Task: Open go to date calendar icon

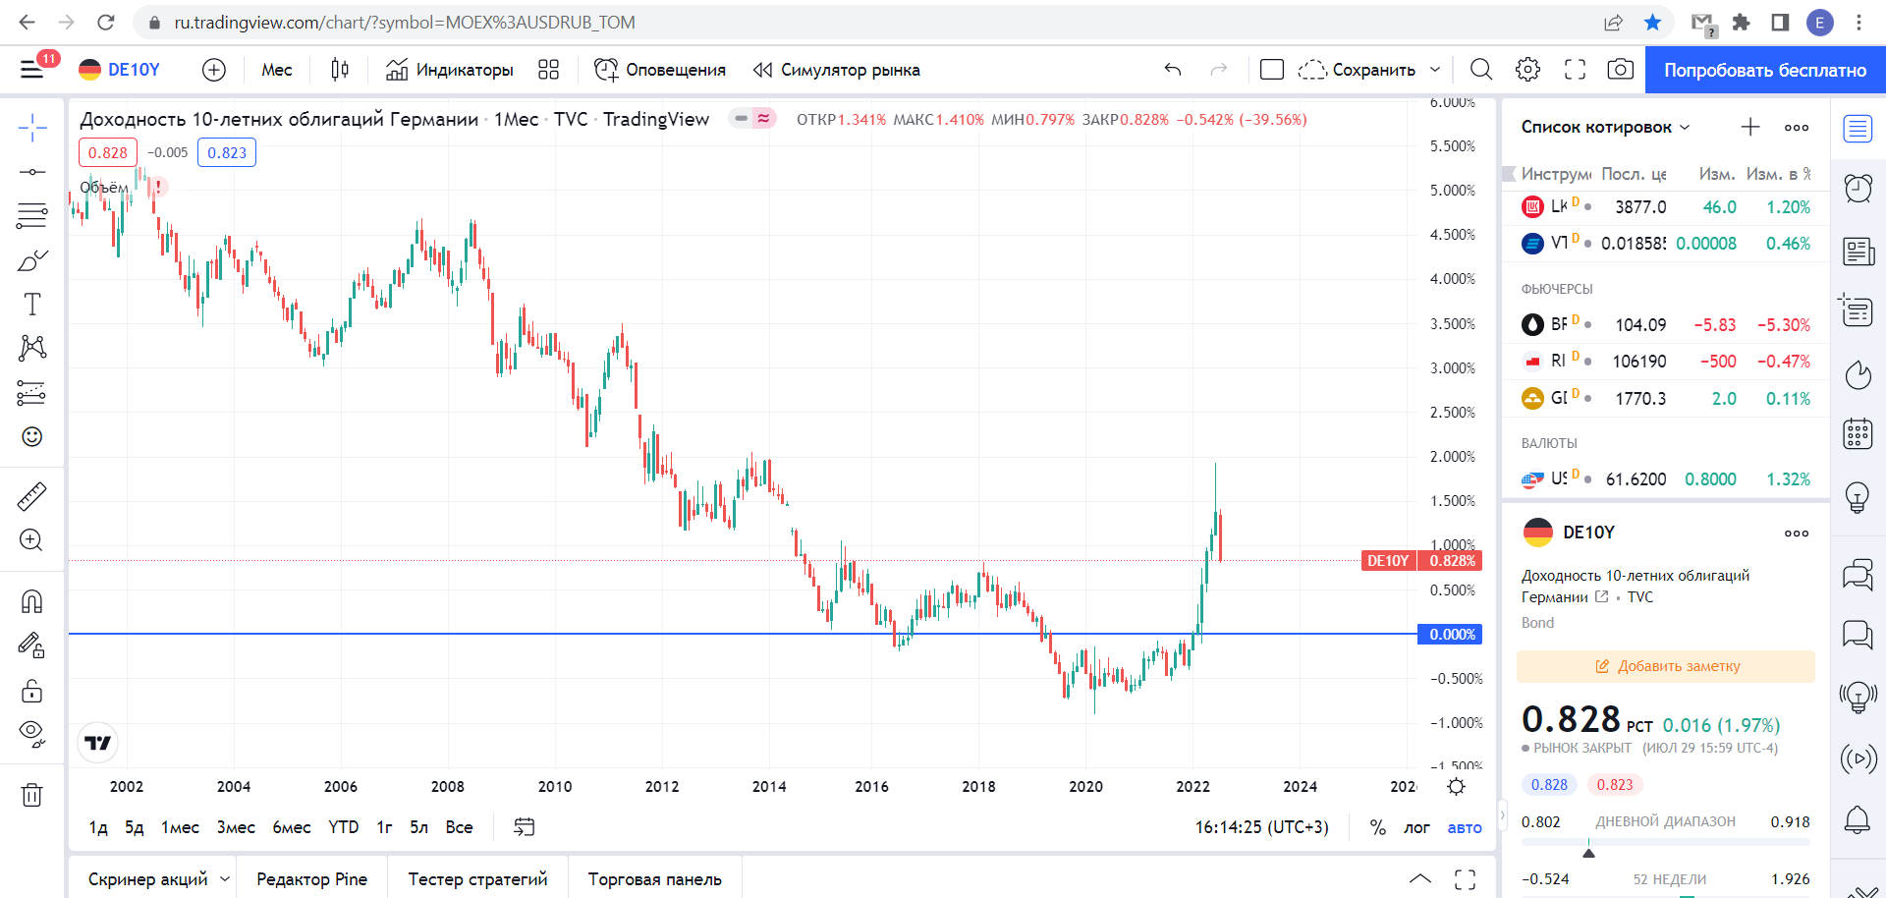Action: coord(525,827)
